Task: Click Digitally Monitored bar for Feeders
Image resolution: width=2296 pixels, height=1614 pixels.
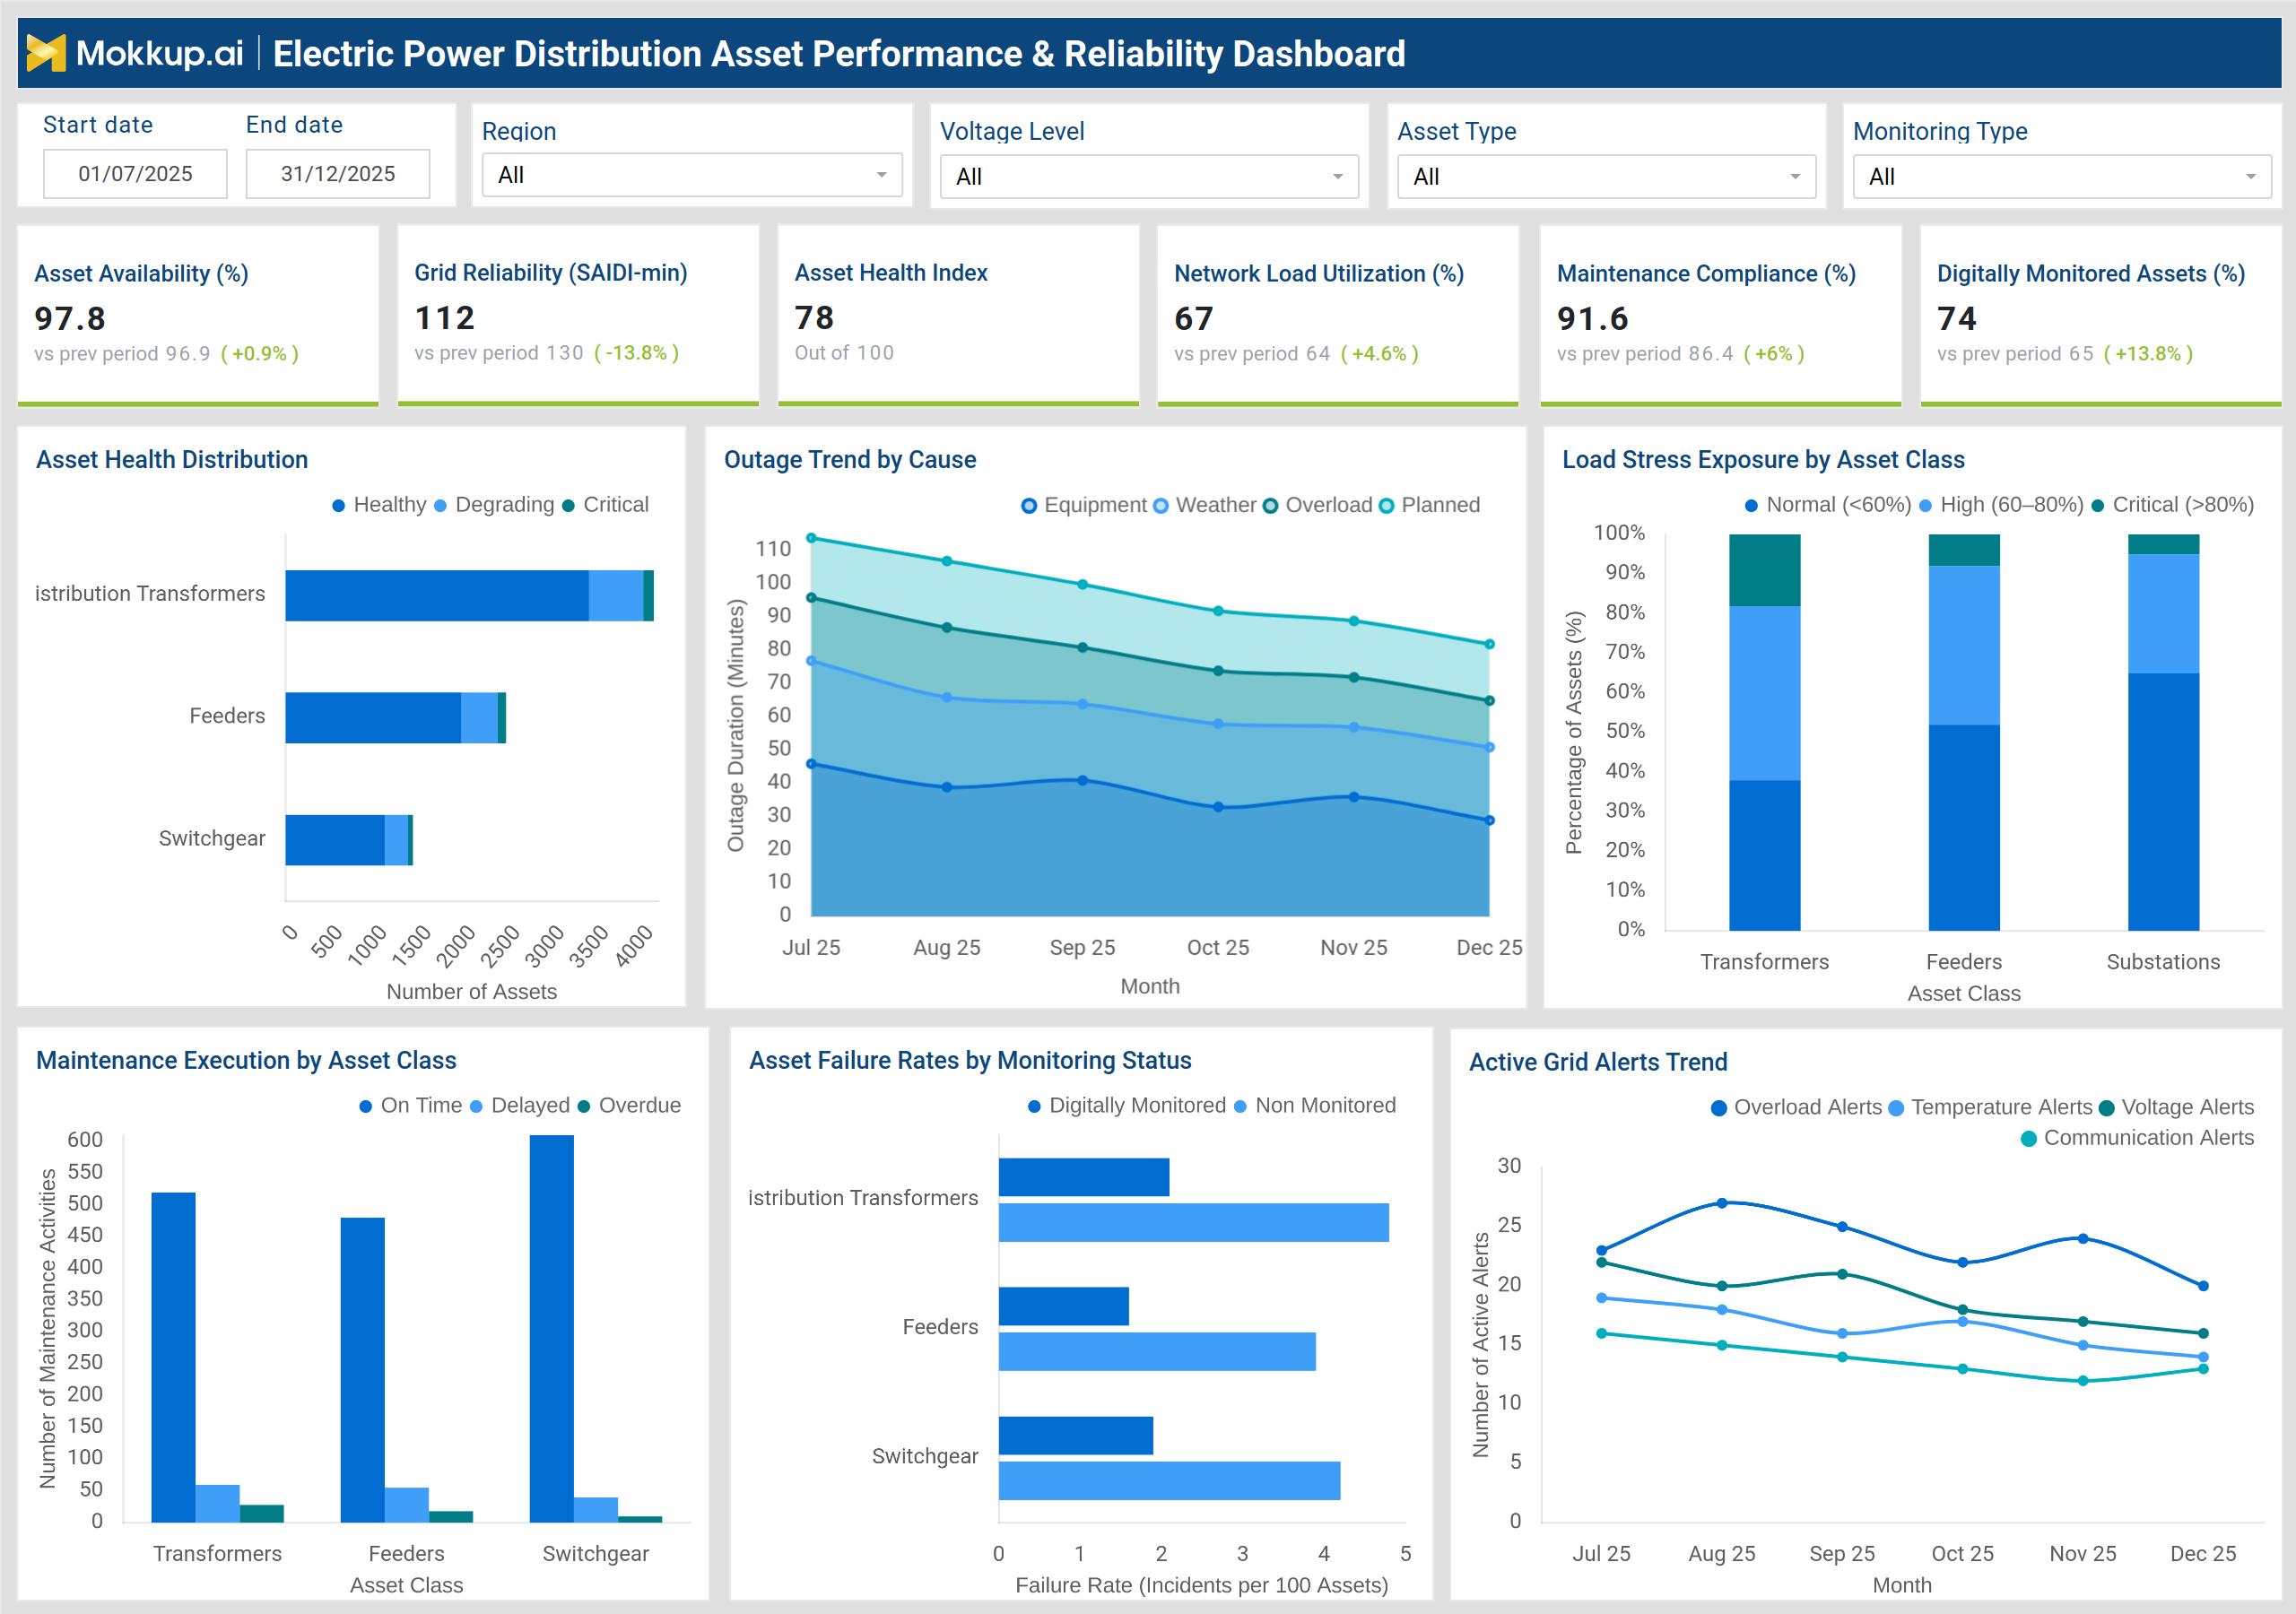Action: click(x=1064, y=1307)
